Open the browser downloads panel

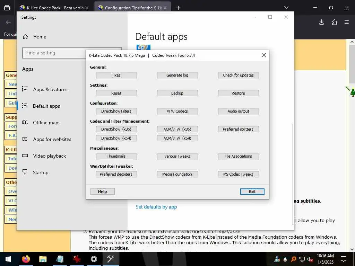tap(321, 22)
